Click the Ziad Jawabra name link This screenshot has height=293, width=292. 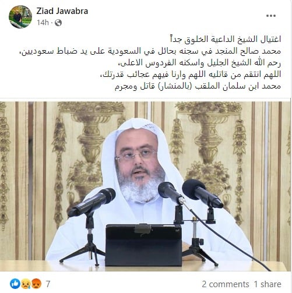pyautogui.click(x=62, y=11)
